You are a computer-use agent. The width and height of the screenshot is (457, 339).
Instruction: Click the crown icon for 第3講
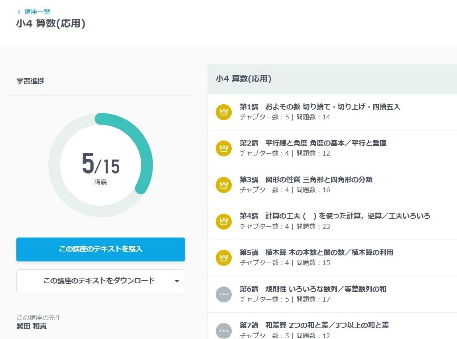coord(224,185)
